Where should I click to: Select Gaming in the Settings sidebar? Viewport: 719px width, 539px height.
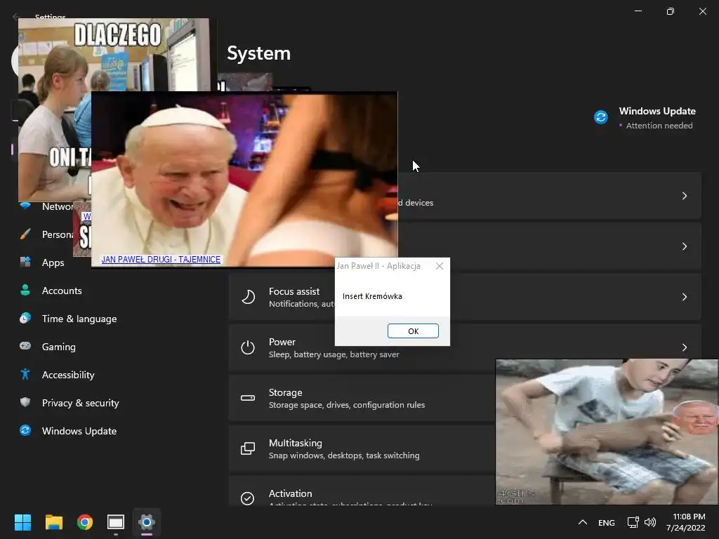coord(59,347)
